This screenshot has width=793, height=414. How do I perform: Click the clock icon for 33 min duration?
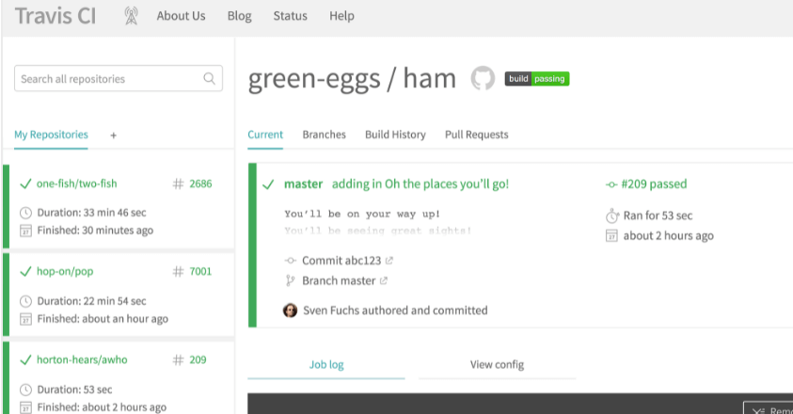tap(25, 213)
